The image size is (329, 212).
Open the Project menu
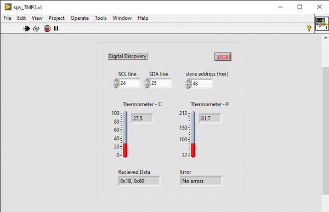coord(56,18)
